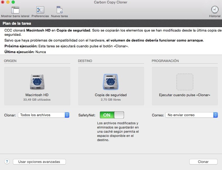Image resolution: width=222 pixels, height=170 pixels.
Task: Maximize the window with the green button
Action: pyautogui.click(x=13, y=2)
